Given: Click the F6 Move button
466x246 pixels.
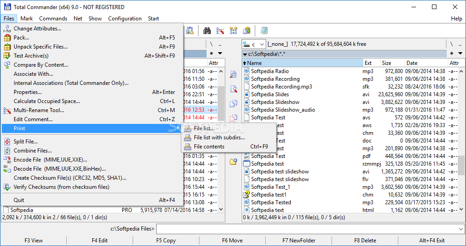Looking at the screenshot, I should tap(232, 241).
